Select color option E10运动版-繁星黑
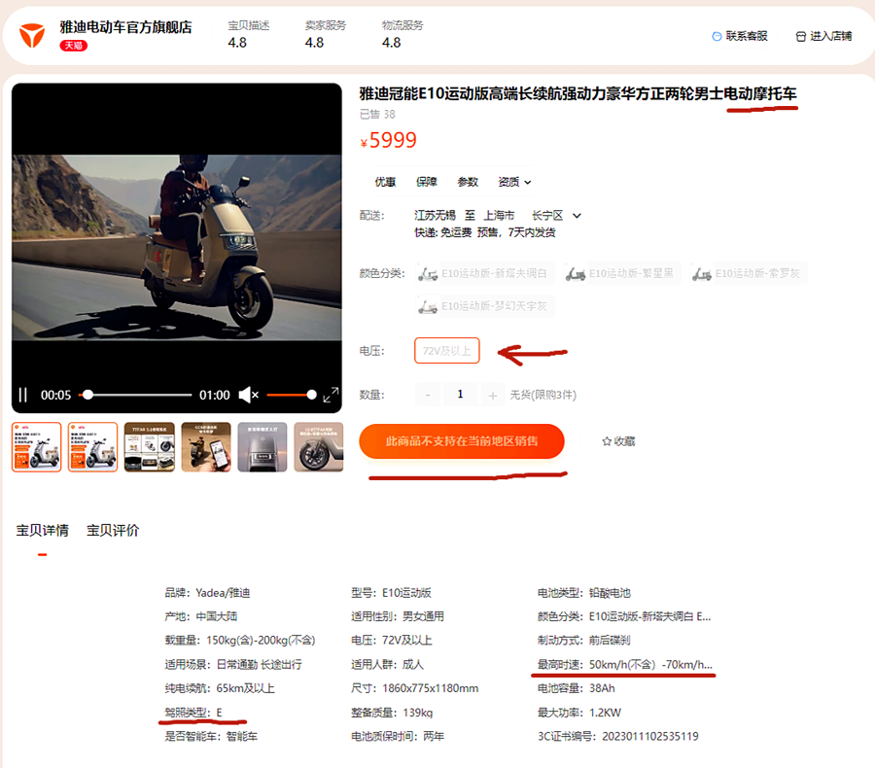The image size is (875, 768). [x=622, y=274]
